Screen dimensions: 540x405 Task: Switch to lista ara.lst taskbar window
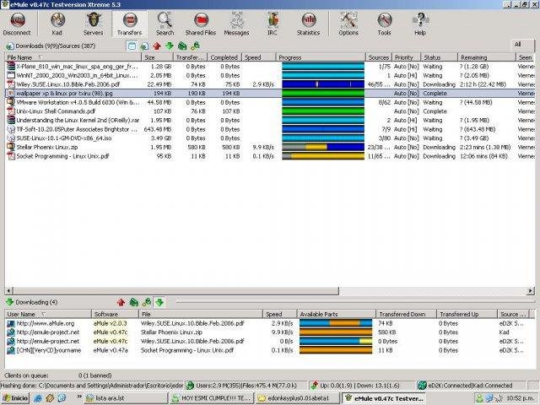click(x=126, y=398)
